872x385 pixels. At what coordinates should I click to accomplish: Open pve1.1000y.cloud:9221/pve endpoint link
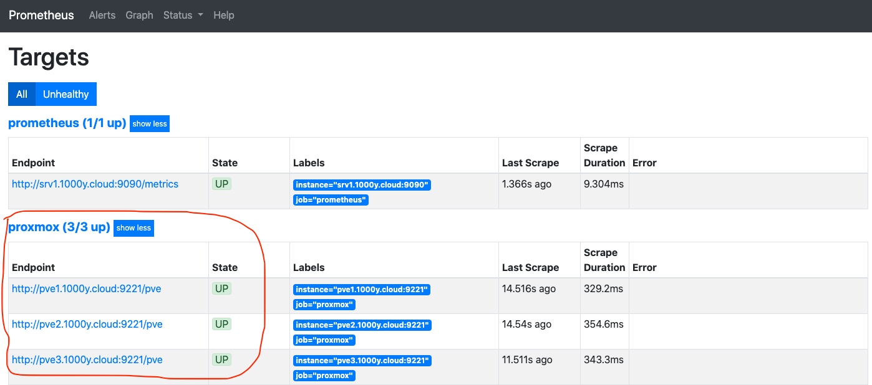click(87, 288)
